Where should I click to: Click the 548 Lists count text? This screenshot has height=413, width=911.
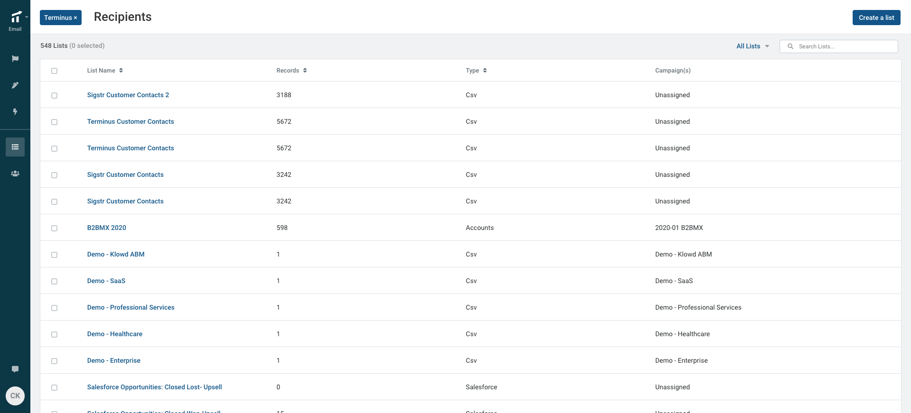click(x=54, y=46)
